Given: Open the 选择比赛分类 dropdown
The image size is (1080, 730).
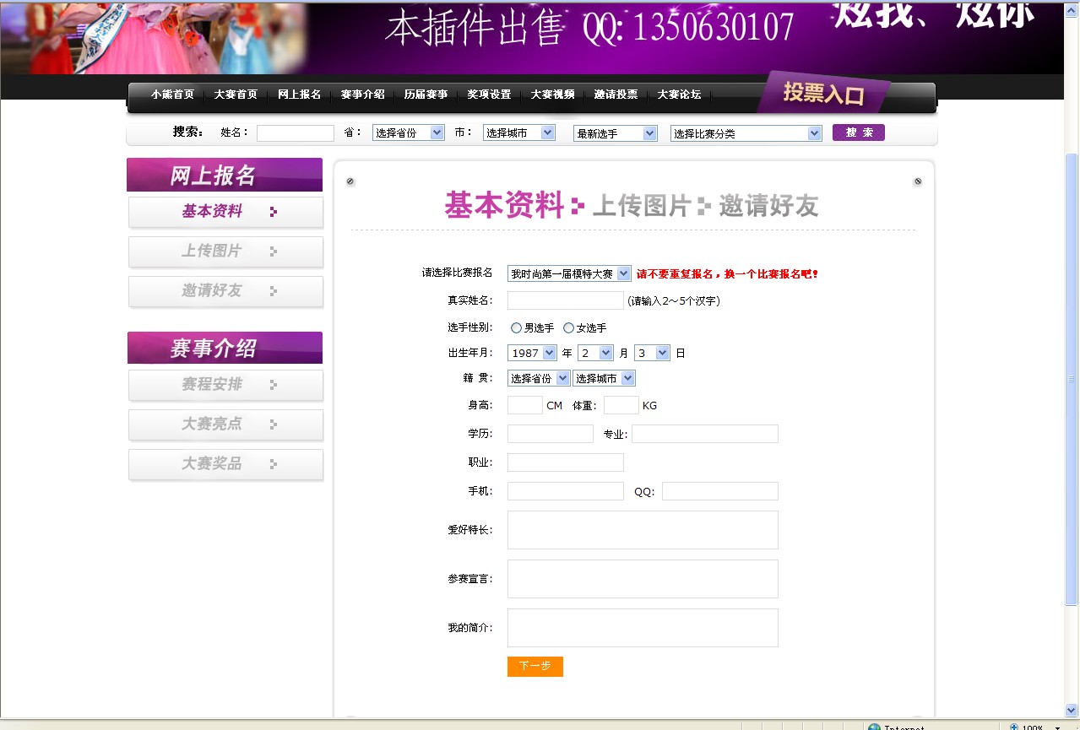Looking at the screenshot, I should (x=746, y=133).
